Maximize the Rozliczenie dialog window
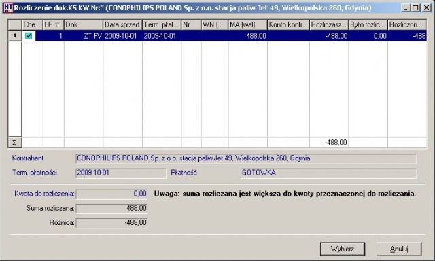This screenshot has height=261, width=435. point(415,7)
